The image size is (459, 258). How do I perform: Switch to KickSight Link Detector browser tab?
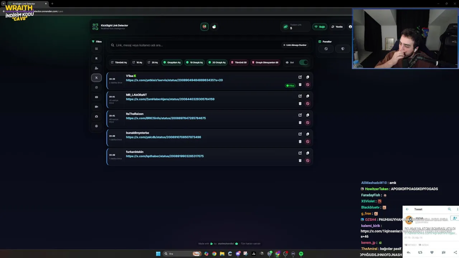click(28, 4)
